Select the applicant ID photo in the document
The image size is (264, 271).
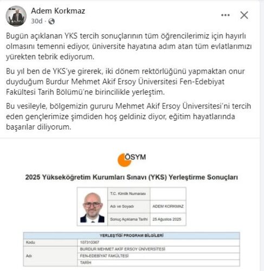pyautogui.click(x=92, y=207)
